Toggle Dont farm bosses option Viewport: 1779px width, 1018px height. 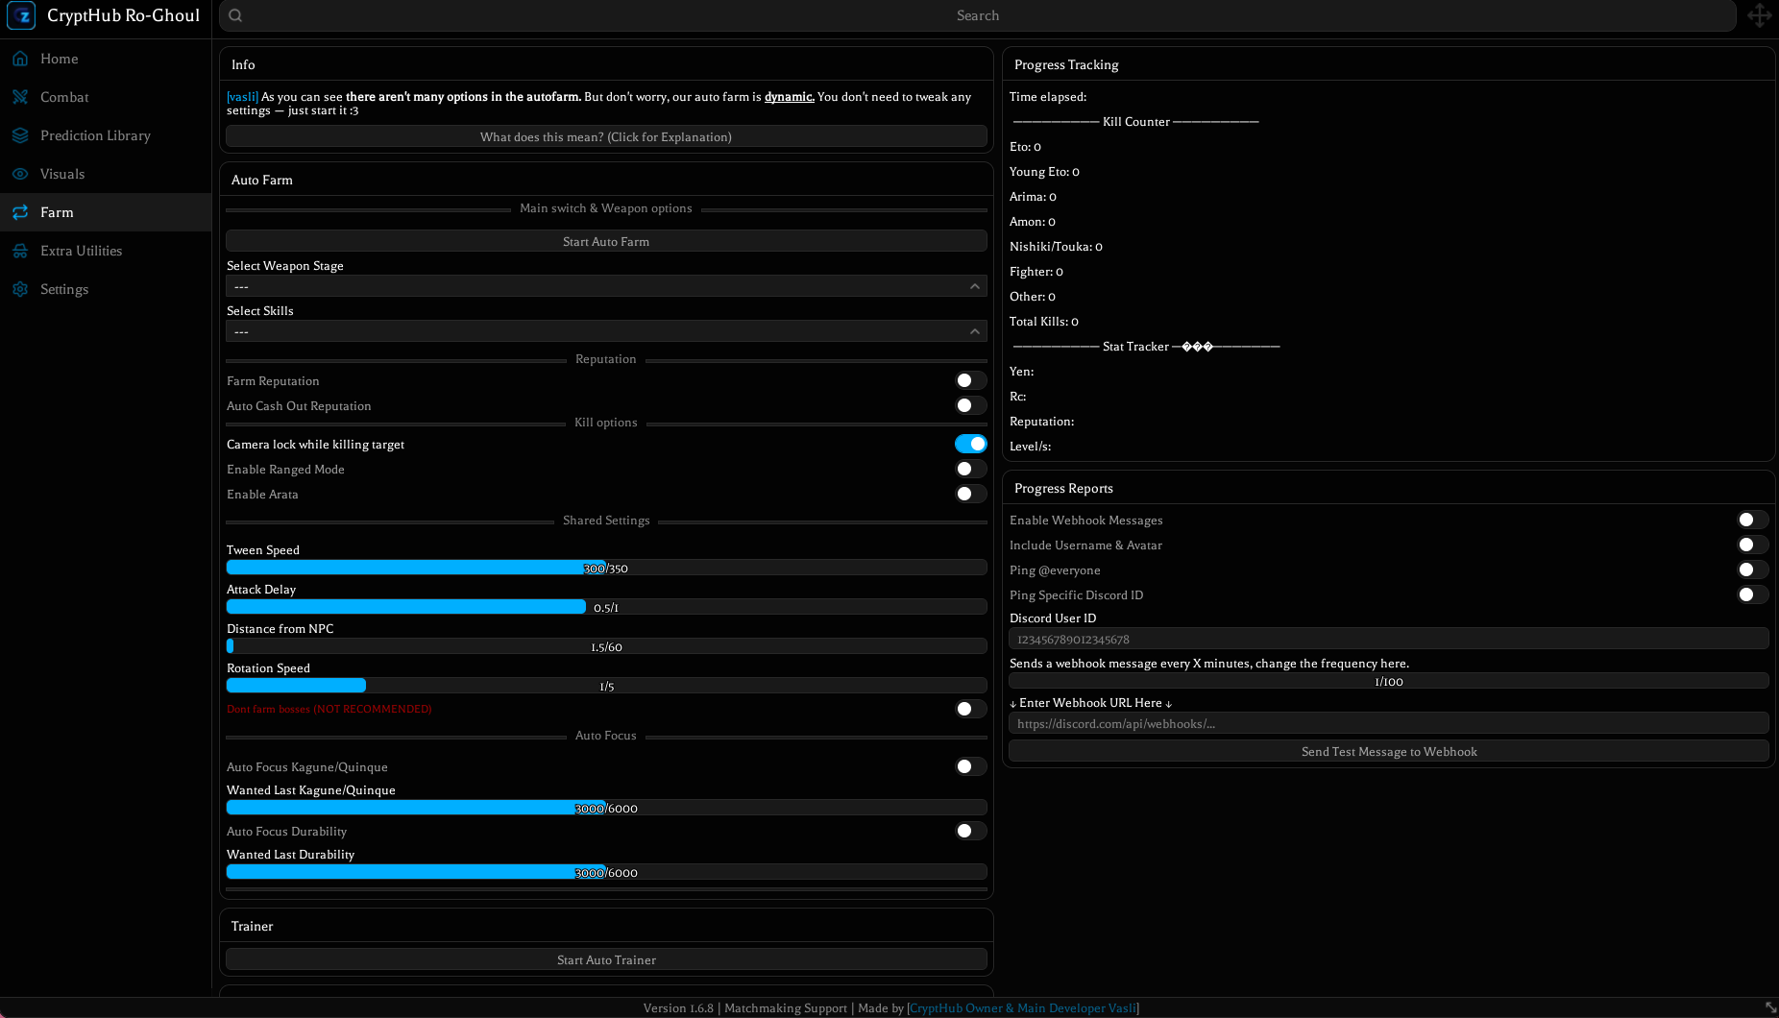pos(971,709)
